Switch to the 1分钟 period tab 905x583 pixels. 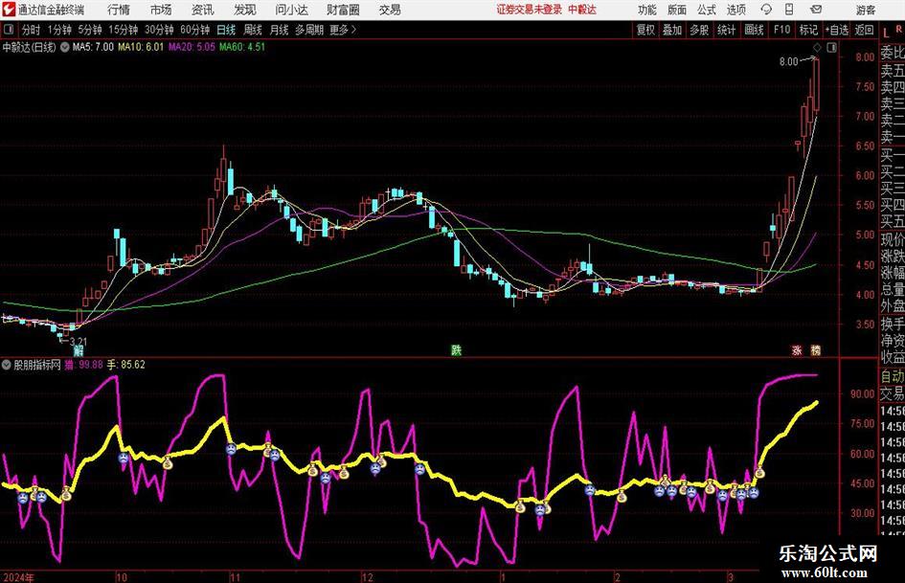[x=59, y=30]
